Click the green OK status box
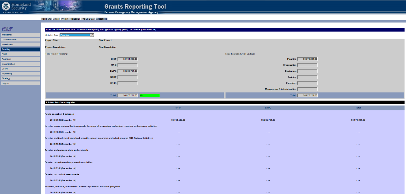This screenshot has height=194, width=406. [x=150, y=95]
